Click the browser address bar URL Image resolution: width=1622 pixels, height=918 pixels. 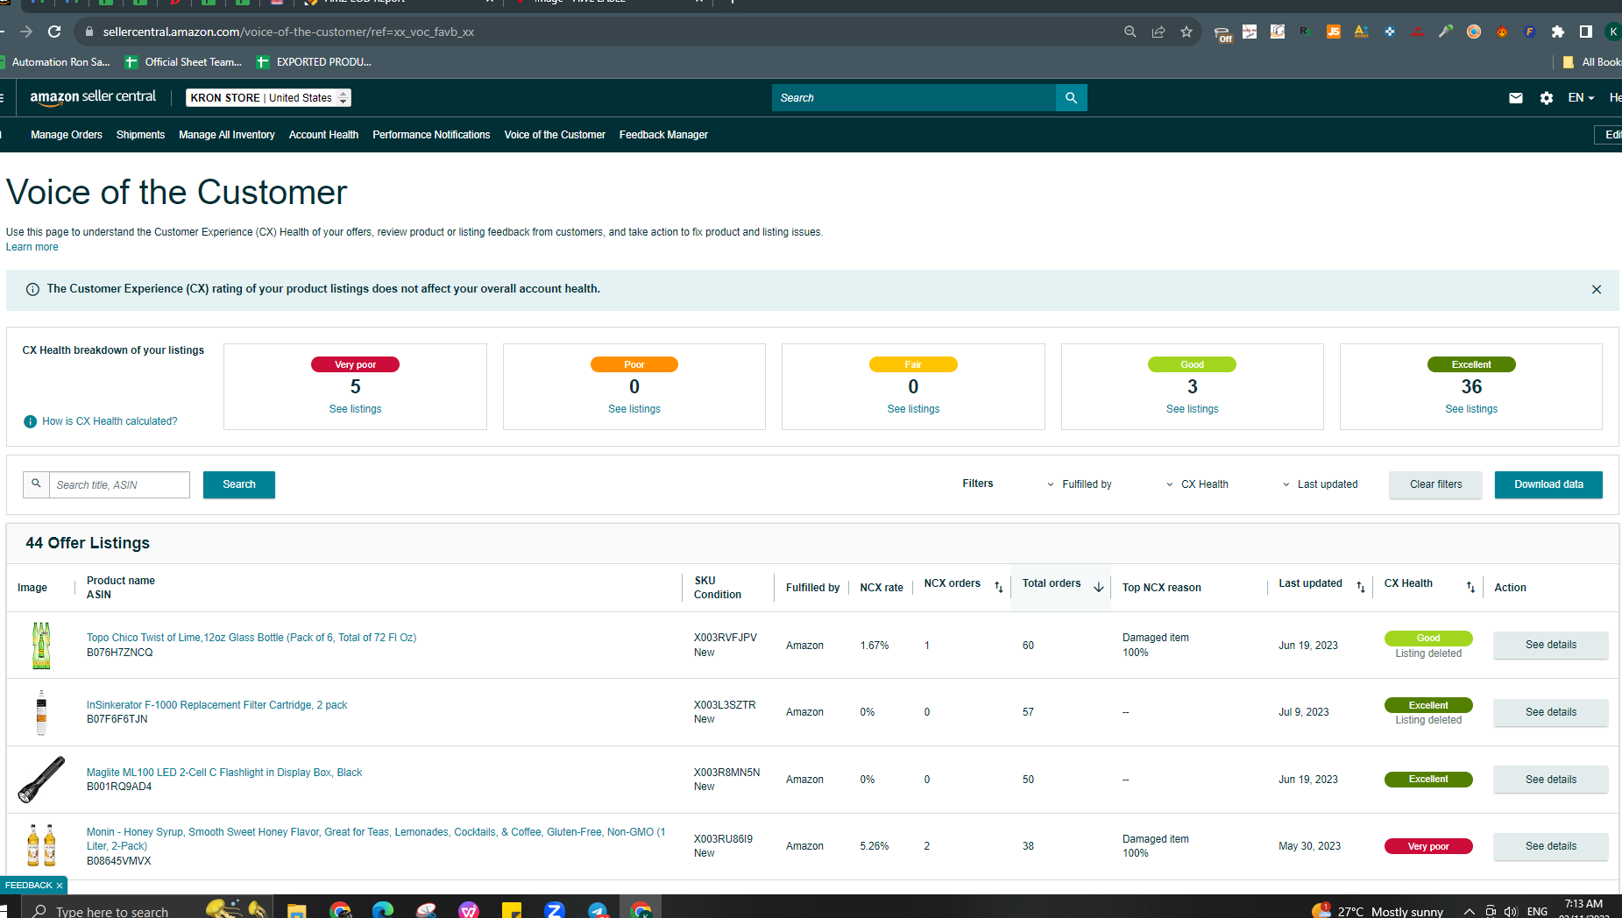point(288,32)
